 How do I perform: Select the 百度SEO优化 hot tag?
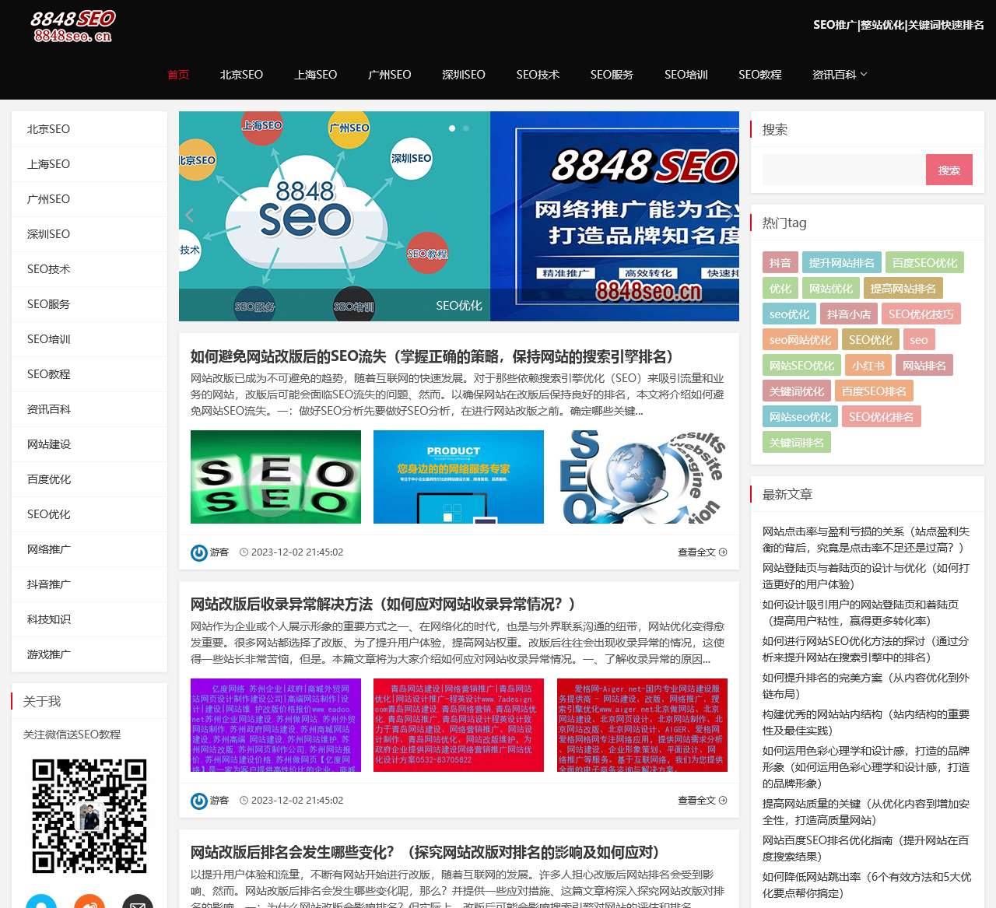tap(925, 263)
